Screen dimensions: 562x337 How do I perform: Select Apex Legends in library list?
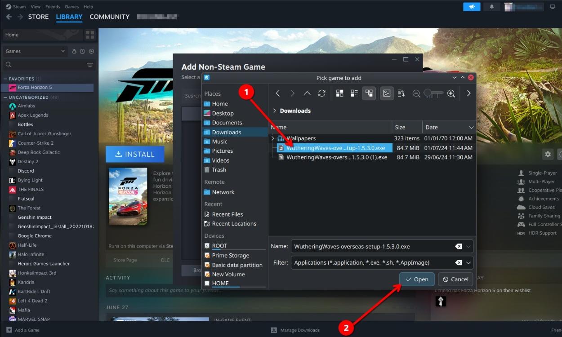point(33,115)
